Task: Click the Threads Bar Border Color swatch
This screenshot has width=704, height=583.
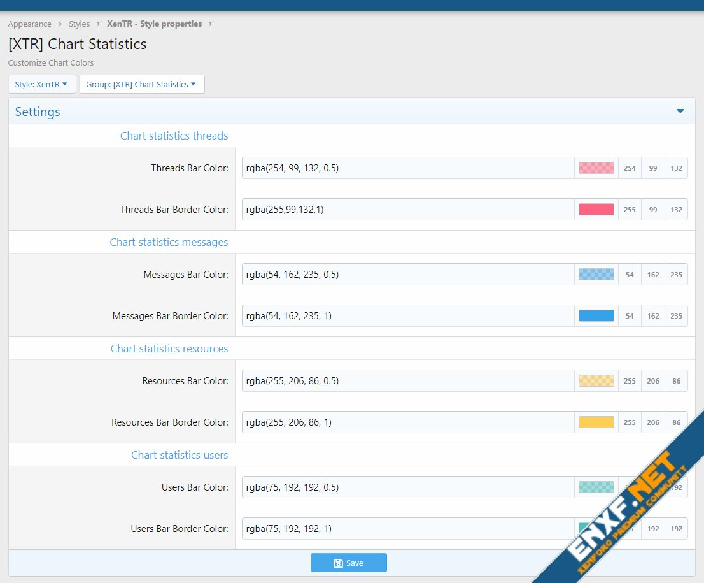Action: pyautogui.click(x=596, y=210)
